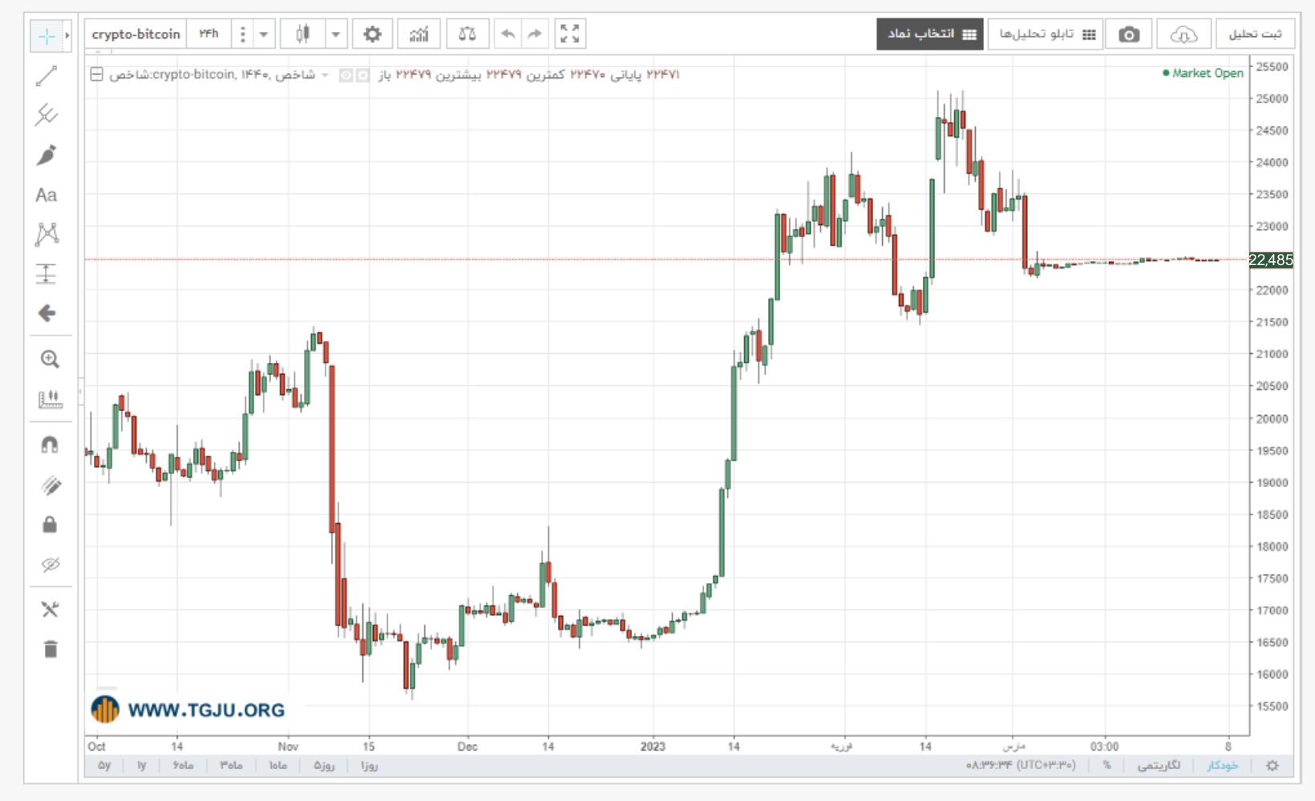Open candlestick chart style button

(x=302, y=34)
